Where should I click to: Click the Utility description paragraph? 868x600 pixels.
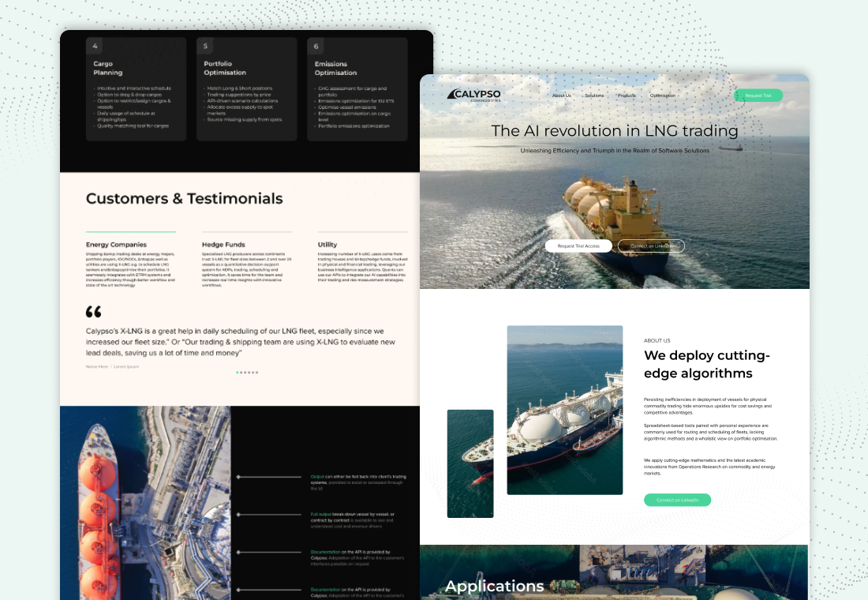click(x=363, y=267)
